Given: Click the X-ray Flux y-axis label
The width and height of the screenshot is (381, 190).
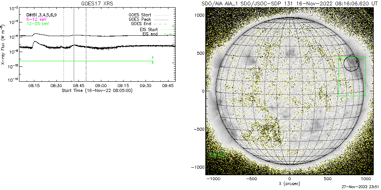Looking at the screenshot, I should pos(3,44).
